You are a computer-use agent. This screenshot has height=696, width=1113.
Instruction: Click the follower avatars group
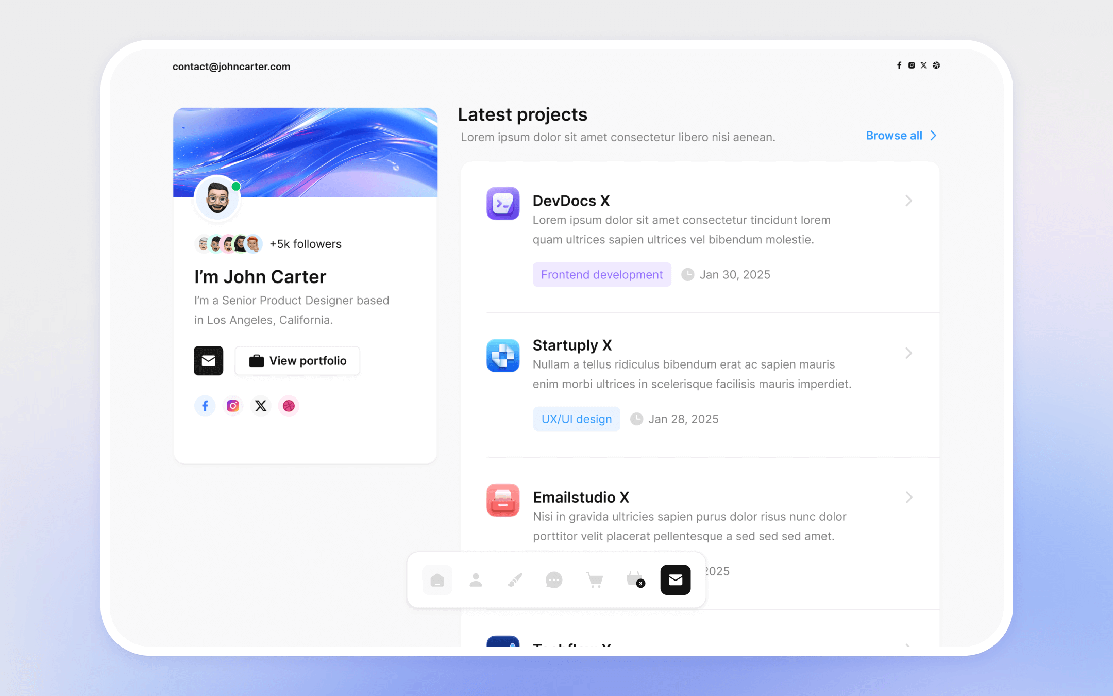[x=229, y=244]
